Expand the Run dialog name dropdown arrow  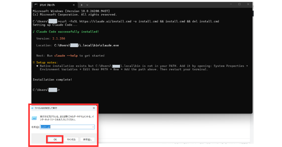tap(93, 127)
